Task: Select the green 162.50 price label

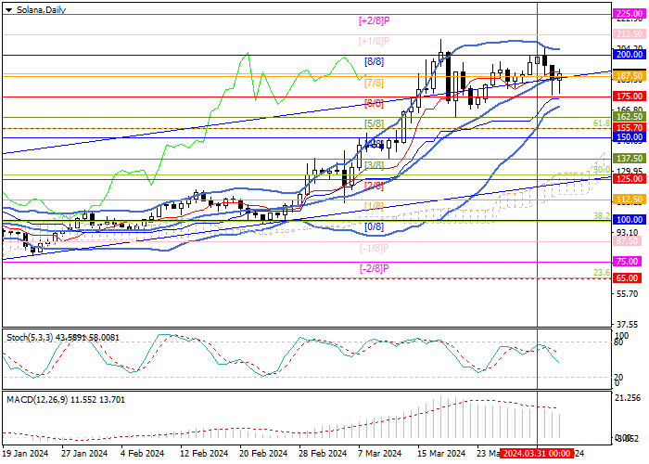Action: tap(629, 117)
